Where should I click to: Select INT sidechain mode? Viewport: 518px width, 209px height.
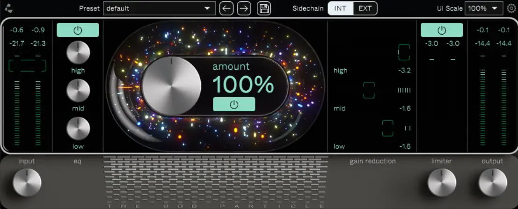[340, 8]
